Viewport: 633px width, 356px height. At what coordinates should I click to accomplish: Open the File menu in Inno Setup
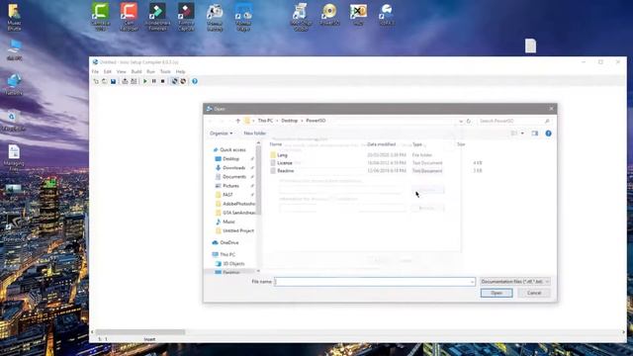[x=95, y=71]
